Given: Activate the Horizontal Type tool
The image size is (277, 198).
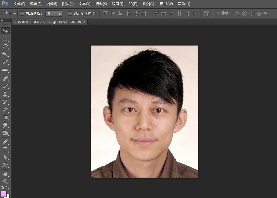Looking at the screenshot, I should pyautogui.click(x=5, y=149).
